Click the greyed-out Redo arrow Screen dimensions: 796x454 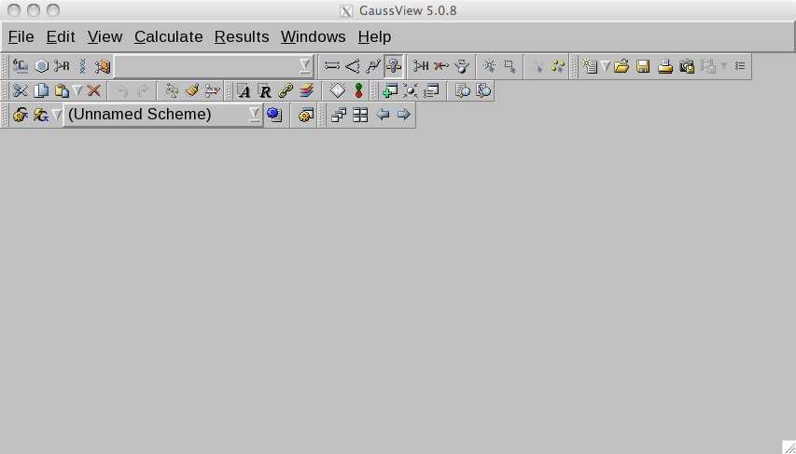143,90
